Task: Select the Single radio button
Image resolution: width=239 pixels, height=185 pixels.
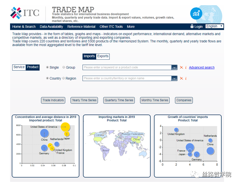Action: coord(47,67)
